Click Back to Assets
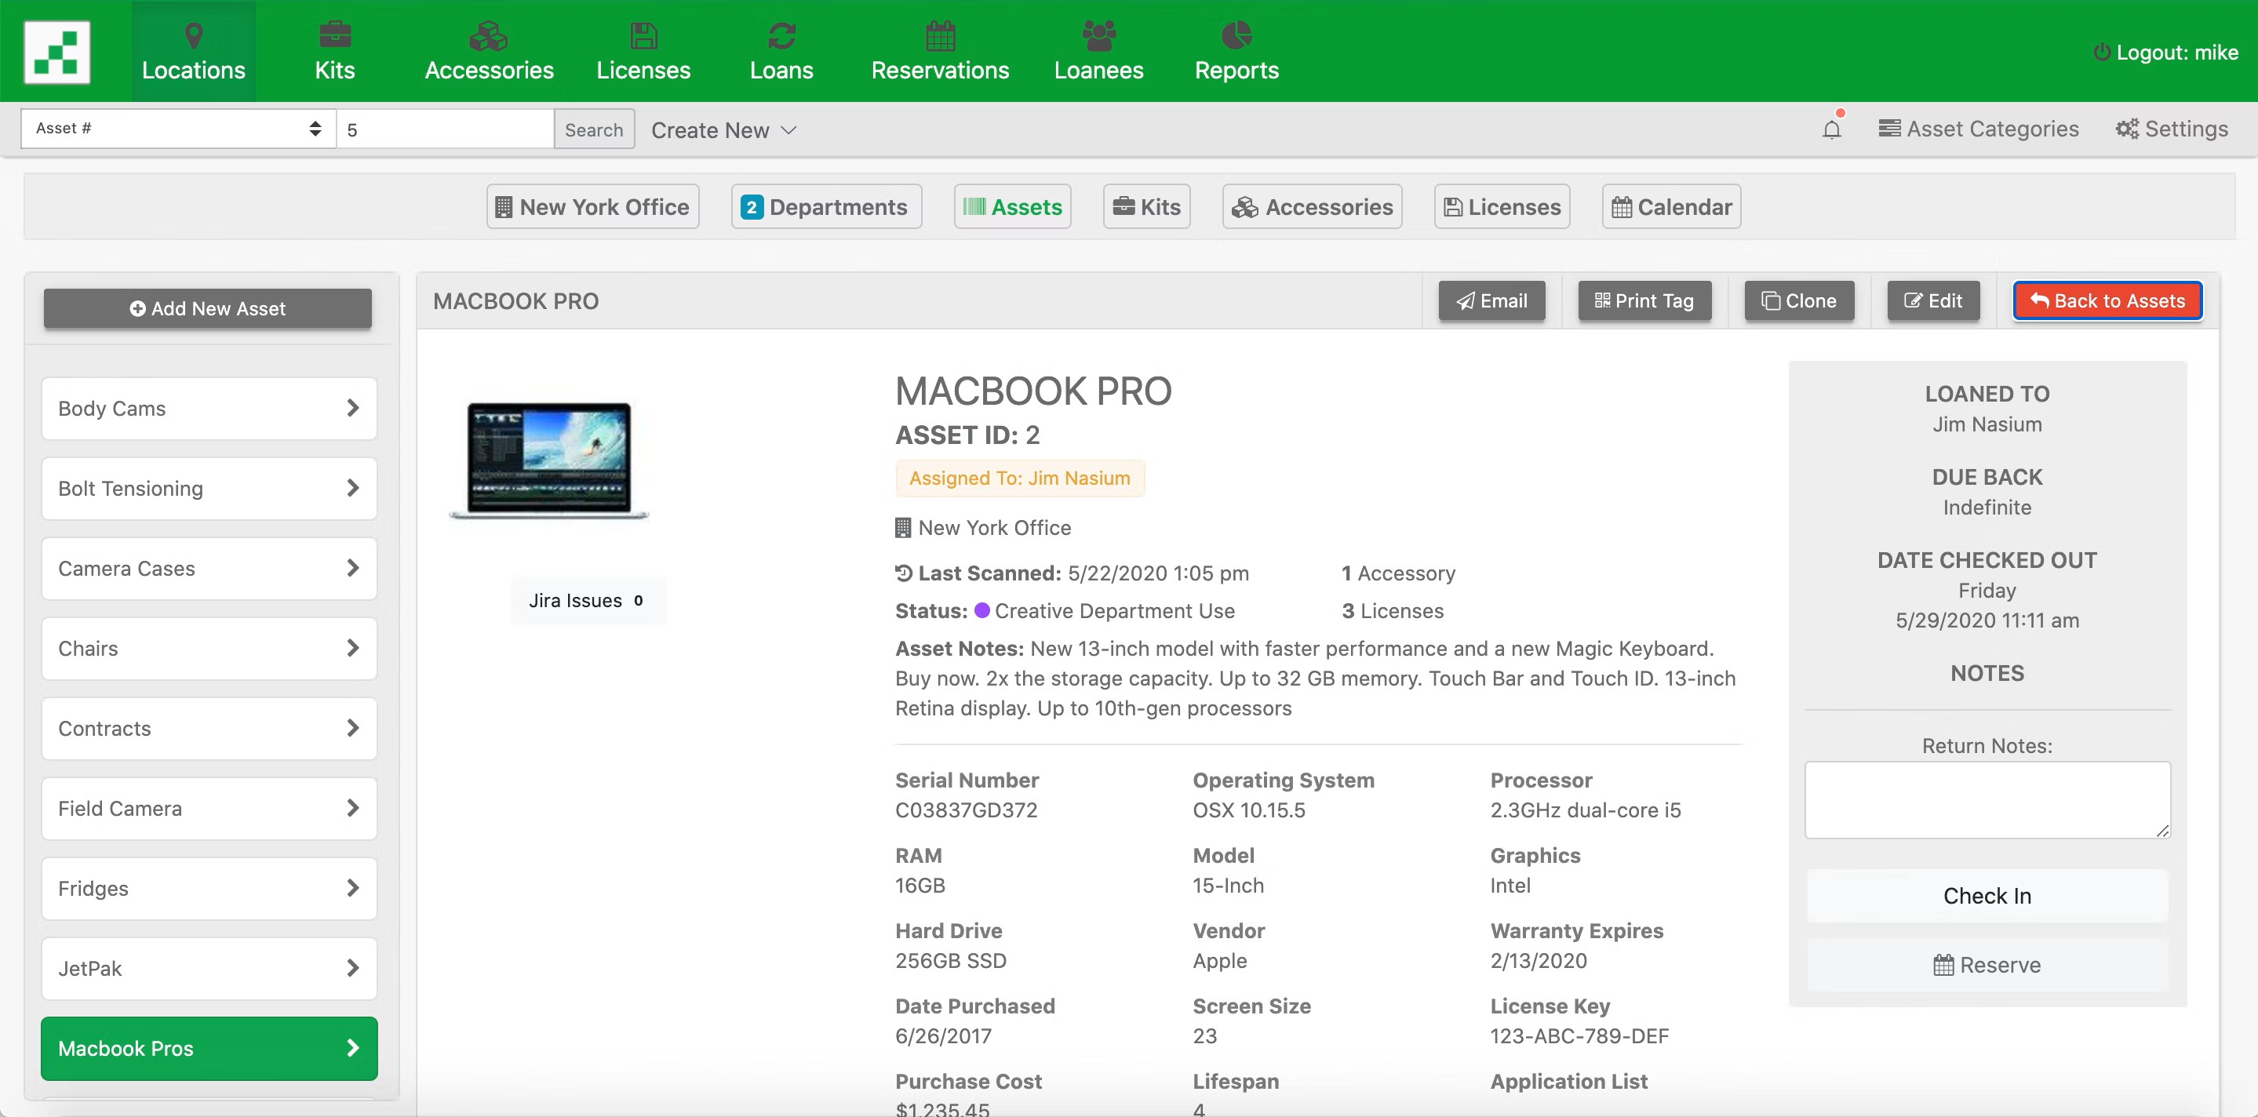This screenshot has height=1117, width=2258. click(x=2107, y=300)
